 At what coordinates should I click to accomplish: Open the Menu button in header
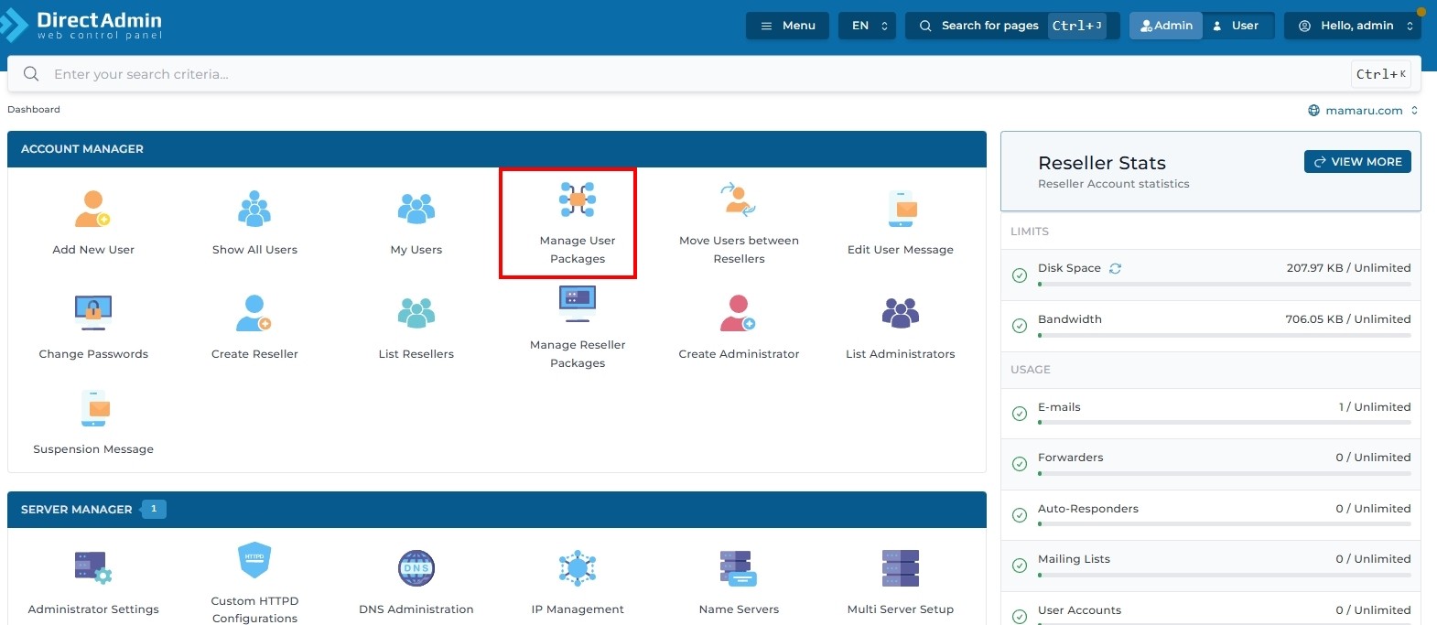pos(787,26)
